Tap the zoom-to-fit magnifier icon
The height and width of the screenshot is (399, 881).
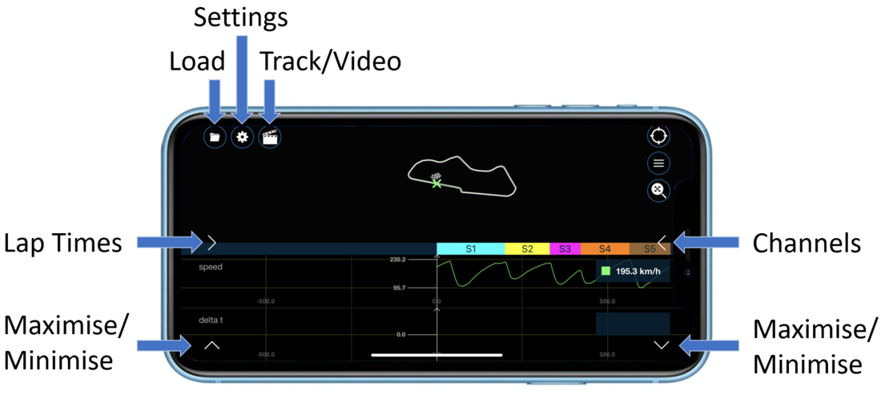[659, 191]
